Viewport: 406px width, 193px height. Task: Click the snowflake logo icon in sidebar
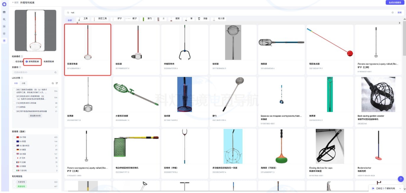[x=4, y=4]
